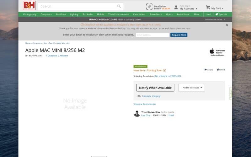The width and height of the screenshot is (251, 157).
Task: Open the Feedback side tab
Action: pos(231,94)
